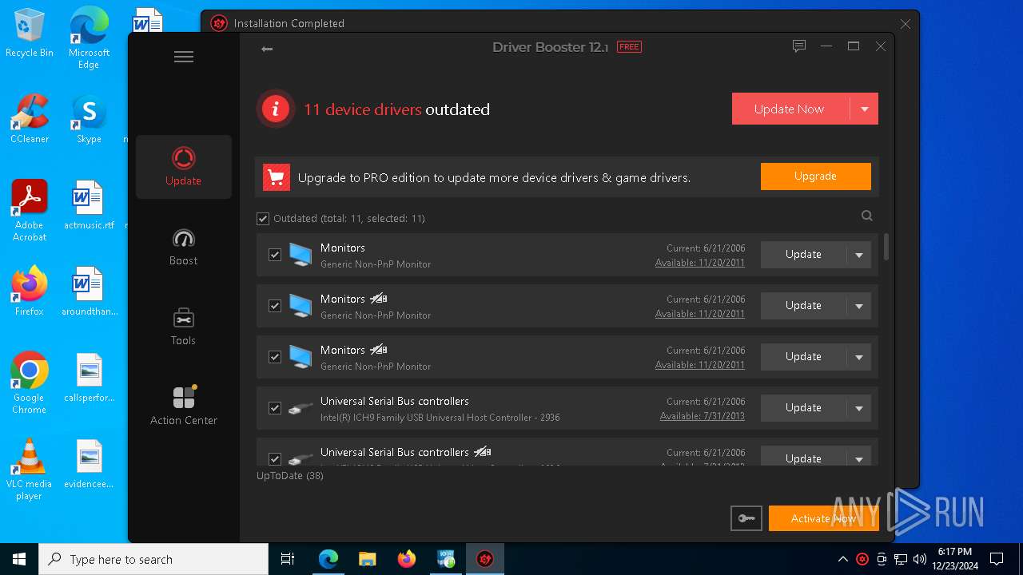Close the Installation Completed window
The width and height of the screenshot is (1023, 575).
pyautogui.click(x=906, y=24)
